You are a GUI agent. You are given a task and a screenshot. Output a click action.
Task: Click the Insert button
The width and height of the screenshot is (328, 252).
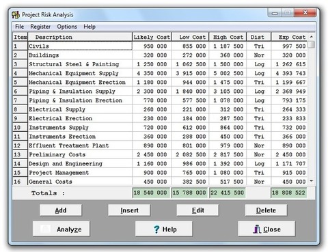point(129,210)
